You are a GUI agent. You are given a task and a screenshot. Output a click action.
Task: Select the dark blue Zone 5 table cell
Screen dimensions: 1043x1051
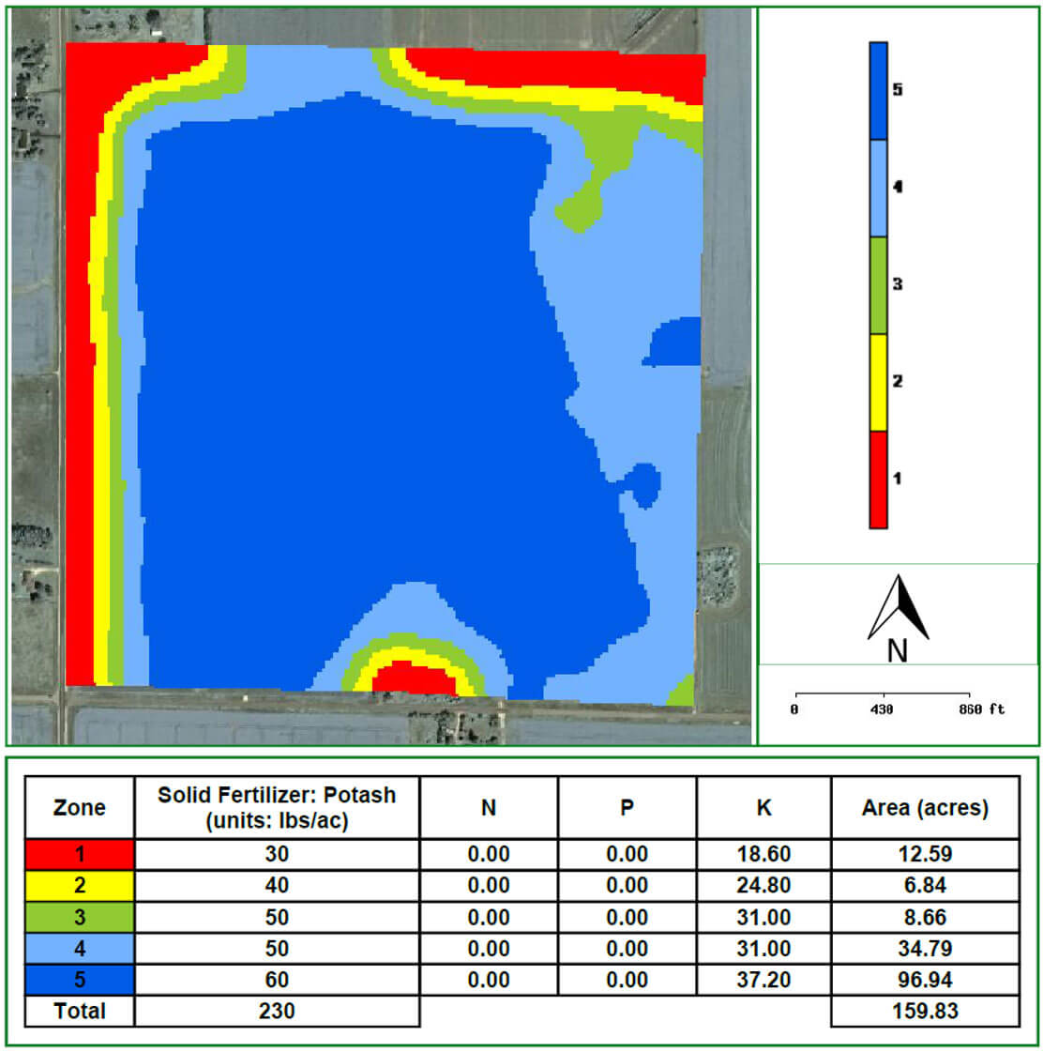click(80, 980)
